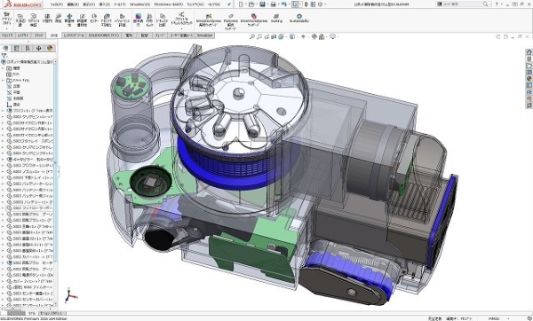Click the command search input field
Screen dimensions: 533x321
pyautogui.click(x=462, y=4)
